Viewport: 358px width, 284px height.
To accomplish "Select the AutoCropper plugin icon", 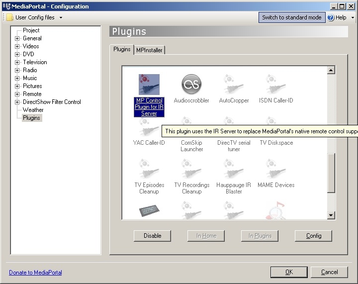I will [x=234, y=84].
